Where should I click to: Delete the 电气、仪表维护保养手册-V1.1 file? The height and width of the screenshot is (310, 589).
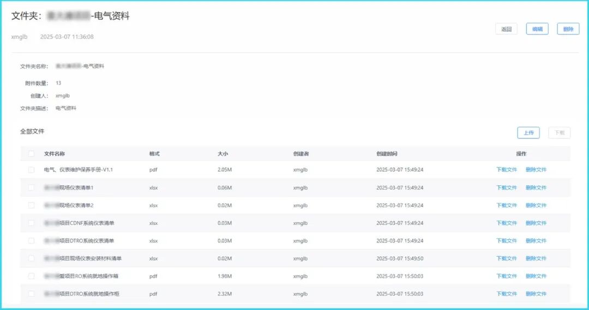[536, 170]
